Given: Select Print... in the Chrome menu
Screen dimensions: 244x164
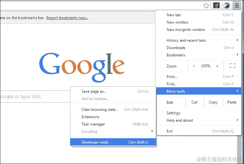Looking at the screenshot, I should pos(198,77).
